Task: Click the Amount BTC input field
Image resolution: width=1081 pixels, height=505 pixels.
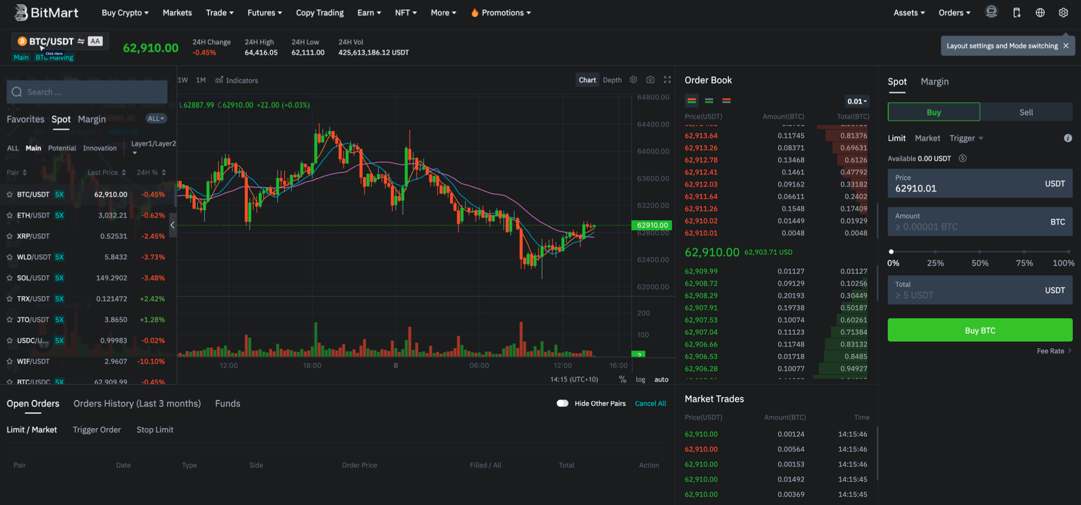Action: click(980, 222)
